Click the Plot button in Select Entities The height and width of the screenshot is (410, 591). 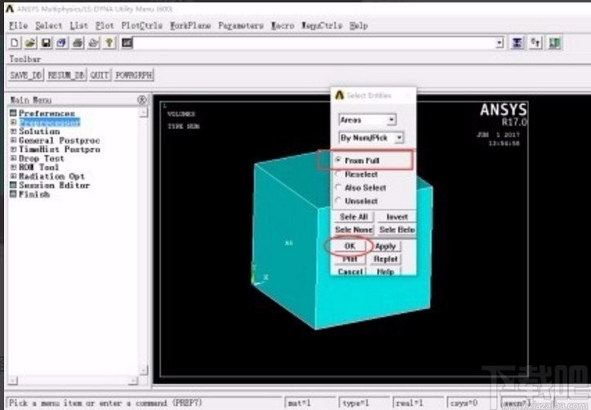(349, 259)
